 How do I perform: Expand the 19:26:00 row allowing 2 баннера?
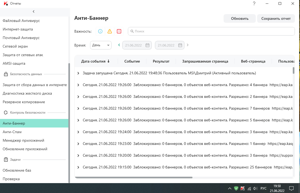pos(78,97)
